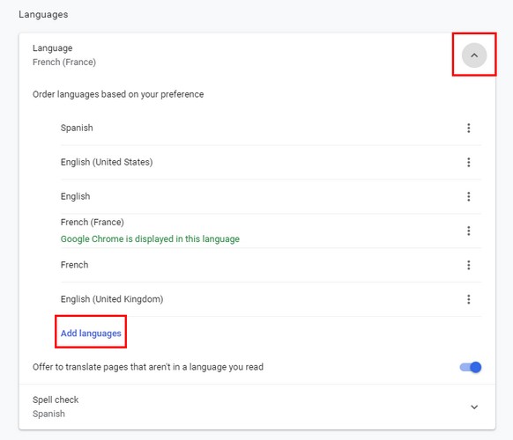Collapse the Language section chevron
Viewport: 513px width, 440px height.
point(474,55)
